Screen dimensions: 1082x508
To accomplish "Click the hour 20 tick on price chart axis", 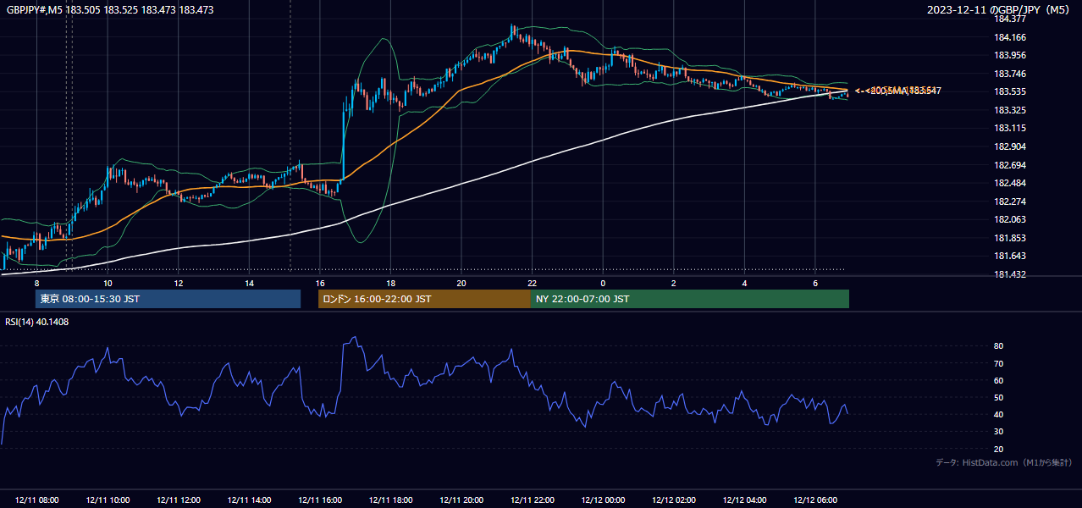I will point(461,283).
